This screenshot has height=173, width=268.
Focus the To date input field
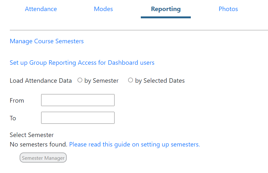[78, 118]
